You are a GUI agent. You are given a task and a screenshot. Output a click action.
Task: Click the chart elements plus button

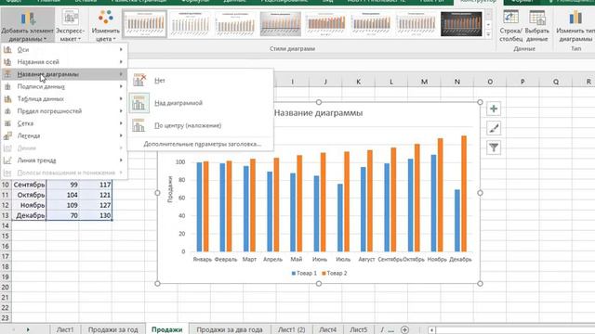click(494, 109)
